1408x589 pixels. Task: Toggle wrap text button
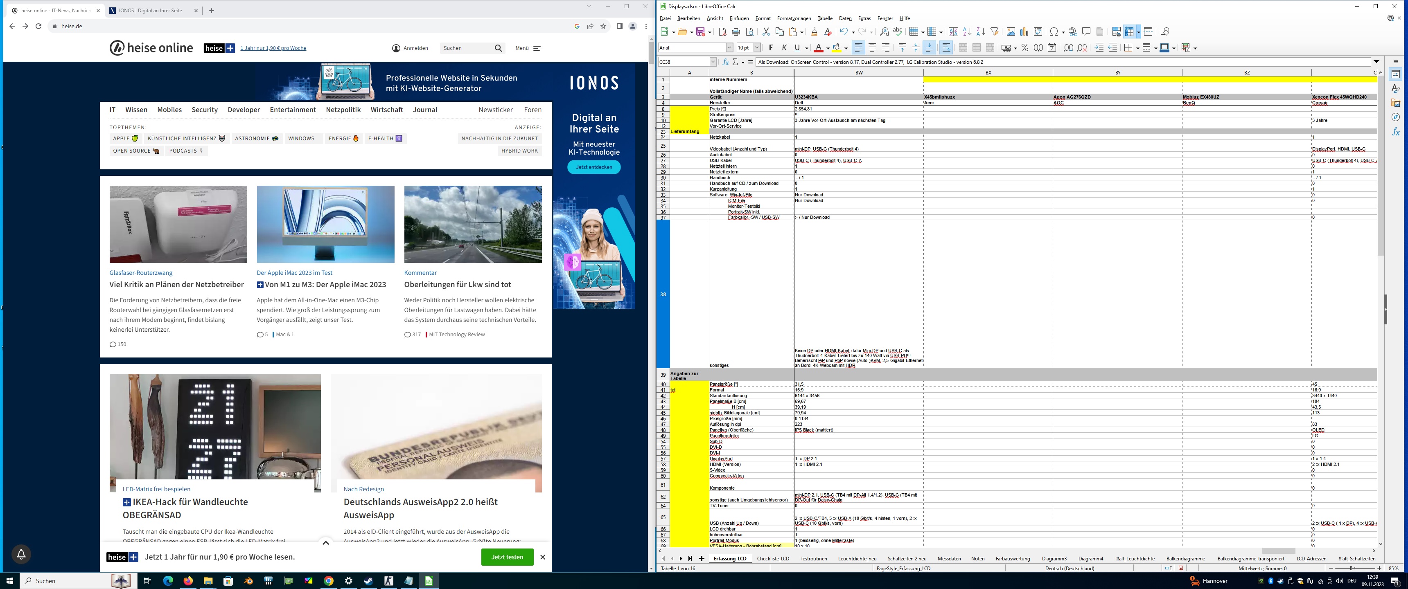946,48
